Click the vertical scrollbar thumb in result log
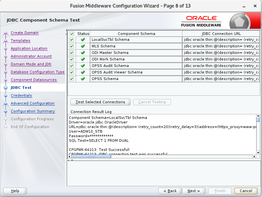The width and height of the screenshot is (262, 197). point(258,120)
